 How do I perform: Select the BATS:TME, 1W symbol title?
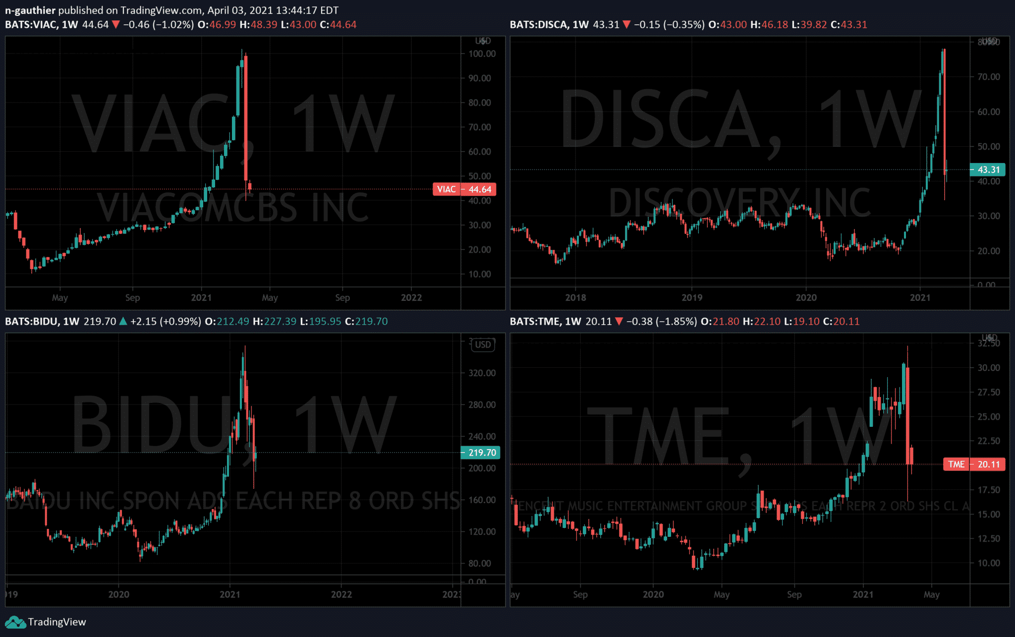tap(546, 322)
